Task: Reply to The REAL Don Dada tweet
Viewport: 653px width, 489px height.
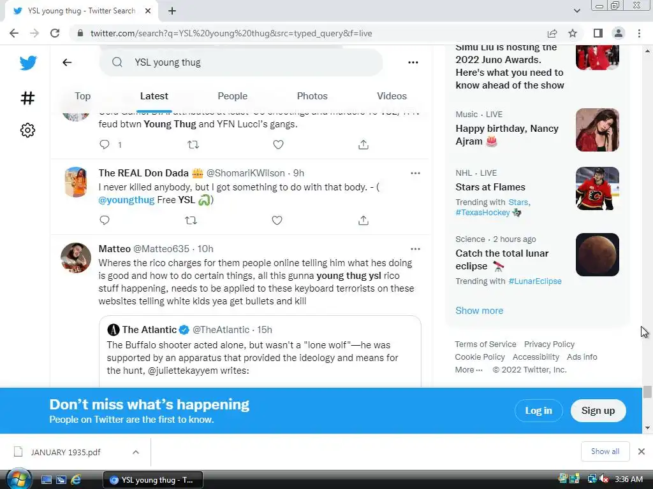Action: [x=105, y=220]
